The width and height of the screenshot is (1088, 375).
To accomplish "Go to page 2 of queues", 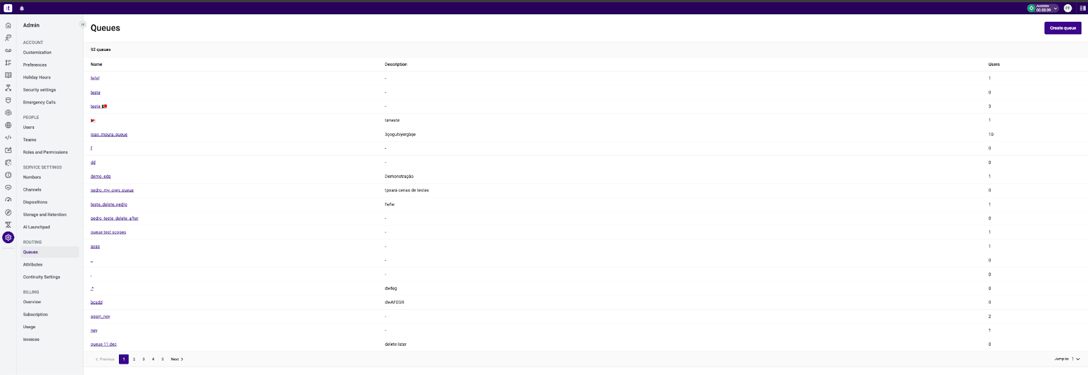I will tap(134, 359).
